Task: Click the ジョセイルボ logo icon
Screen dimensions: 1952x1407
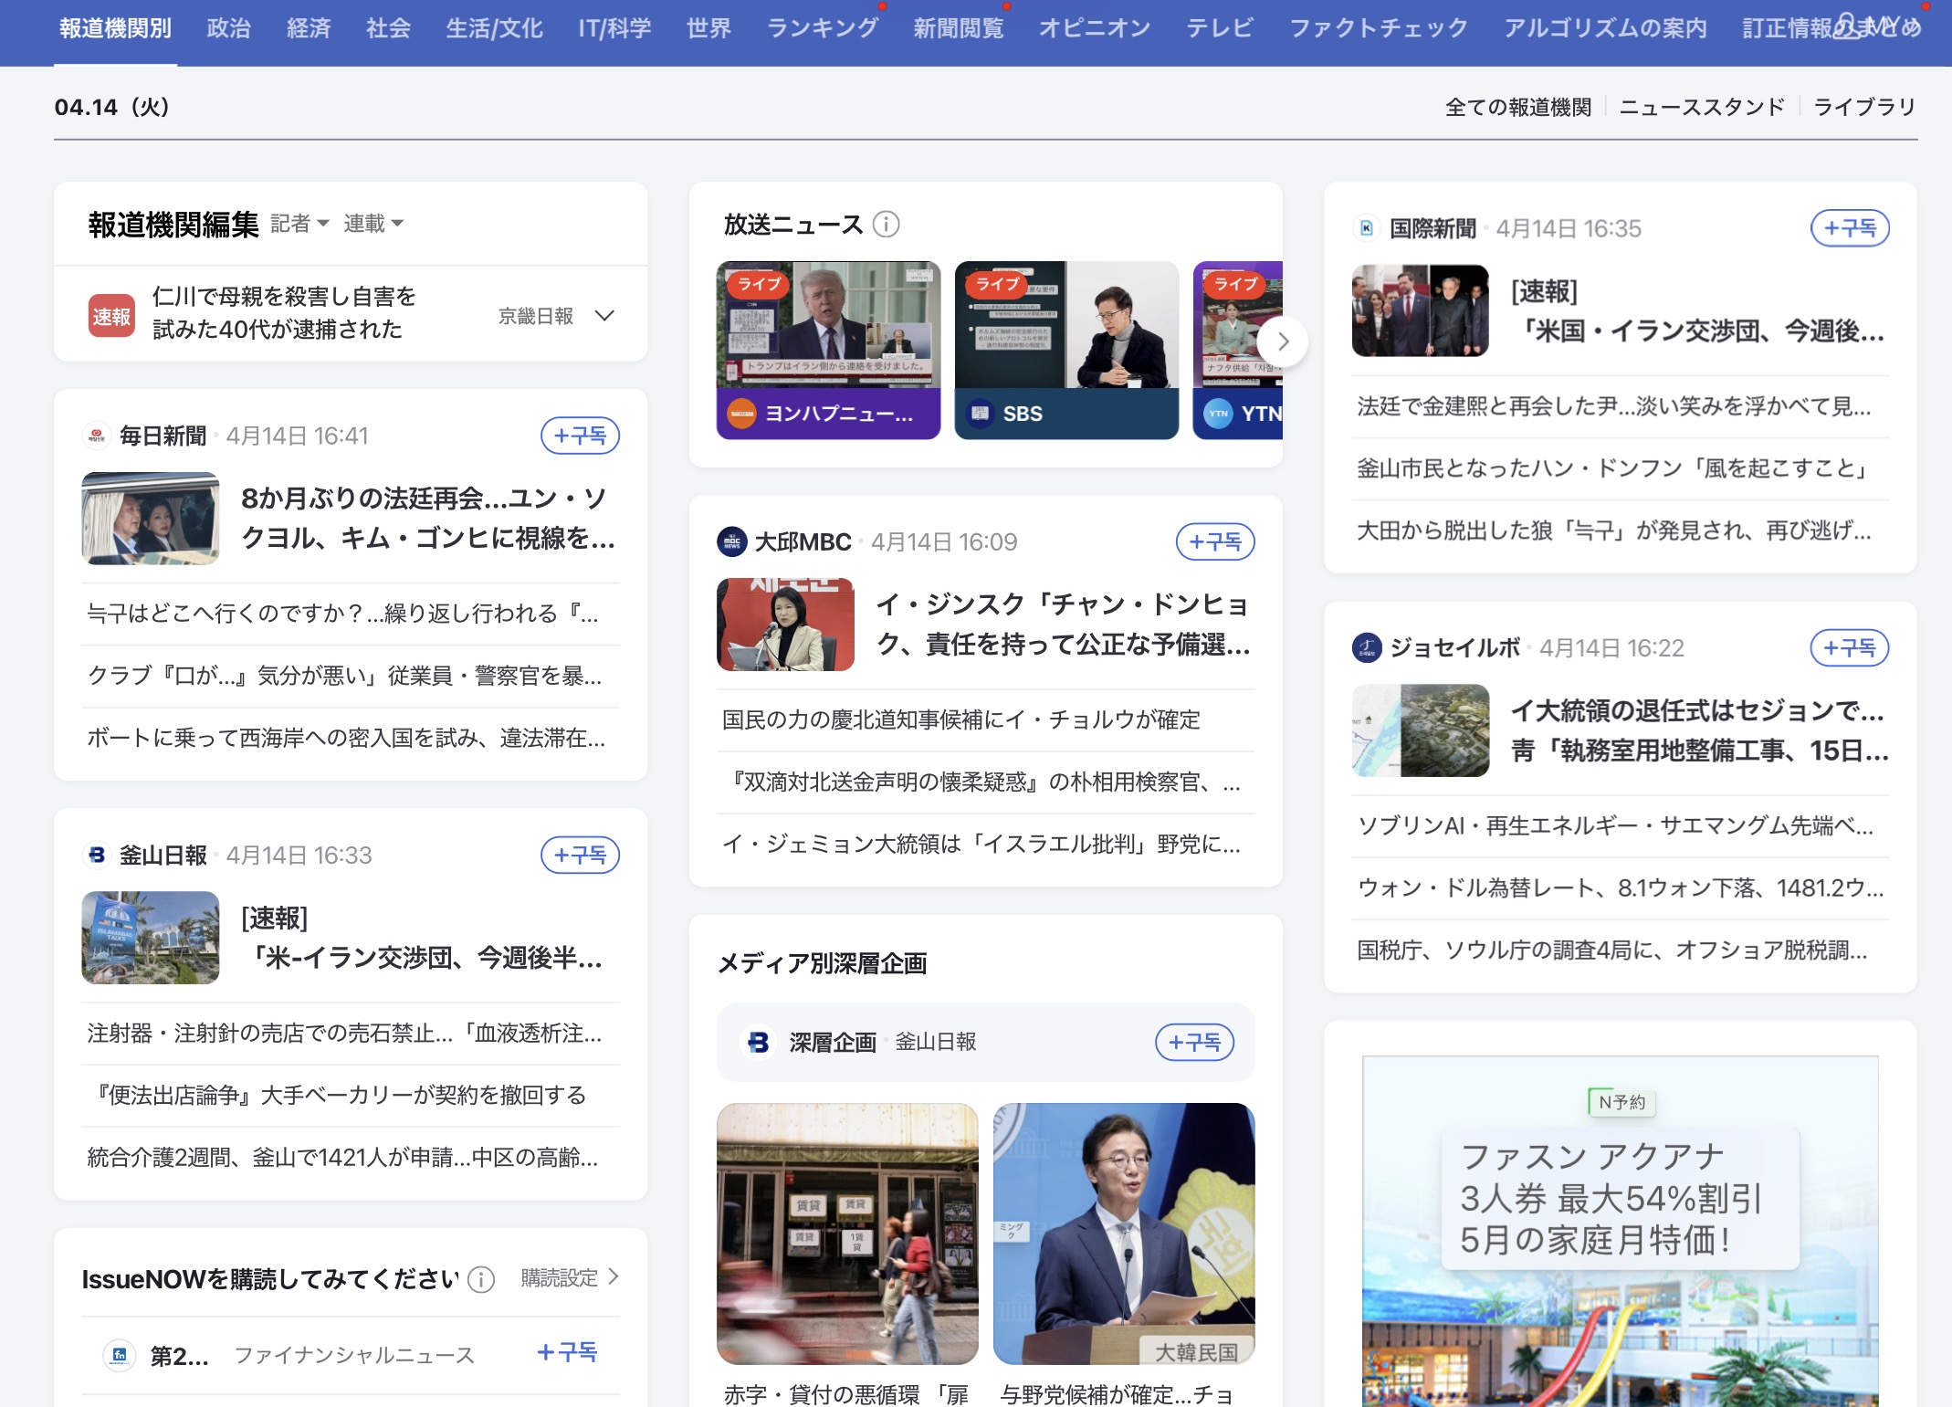Action: click(1367, 647)
